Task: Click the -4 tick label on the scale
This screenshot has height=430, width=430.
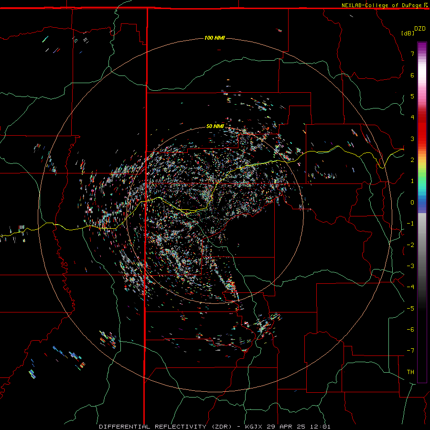Action: coord(410,287)
